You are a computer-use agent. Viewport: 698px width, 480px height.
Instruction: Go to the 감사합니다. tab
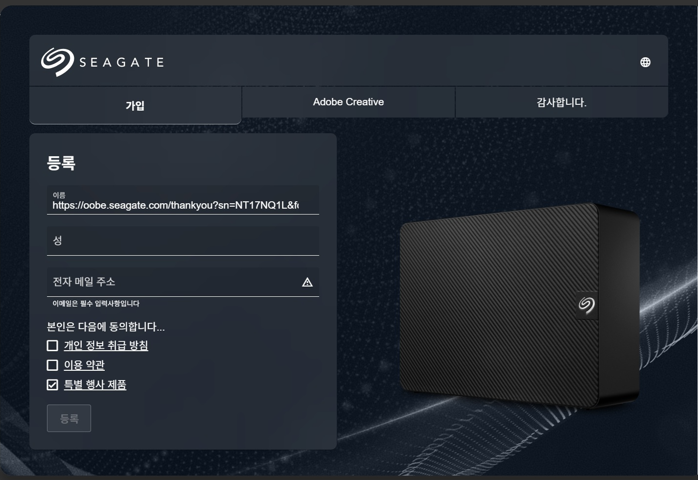coord(561,102)
